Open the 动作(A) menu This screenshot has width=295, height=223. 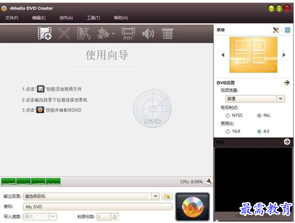(x=66, y=18)
